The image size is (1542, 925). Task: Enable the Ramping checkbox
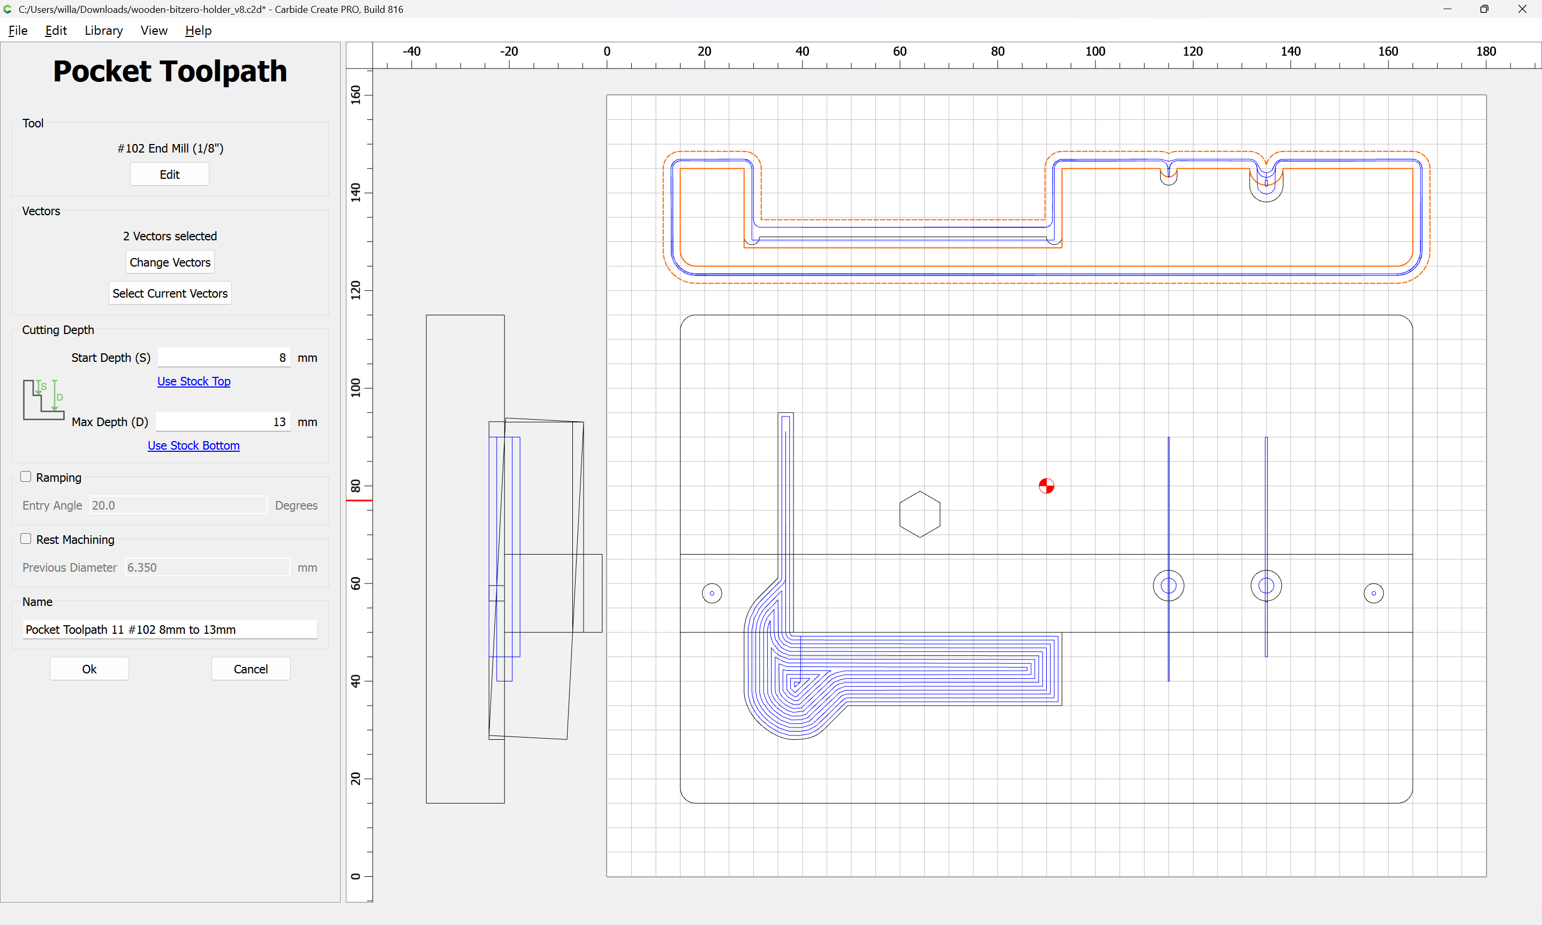[x=26, y=477]
